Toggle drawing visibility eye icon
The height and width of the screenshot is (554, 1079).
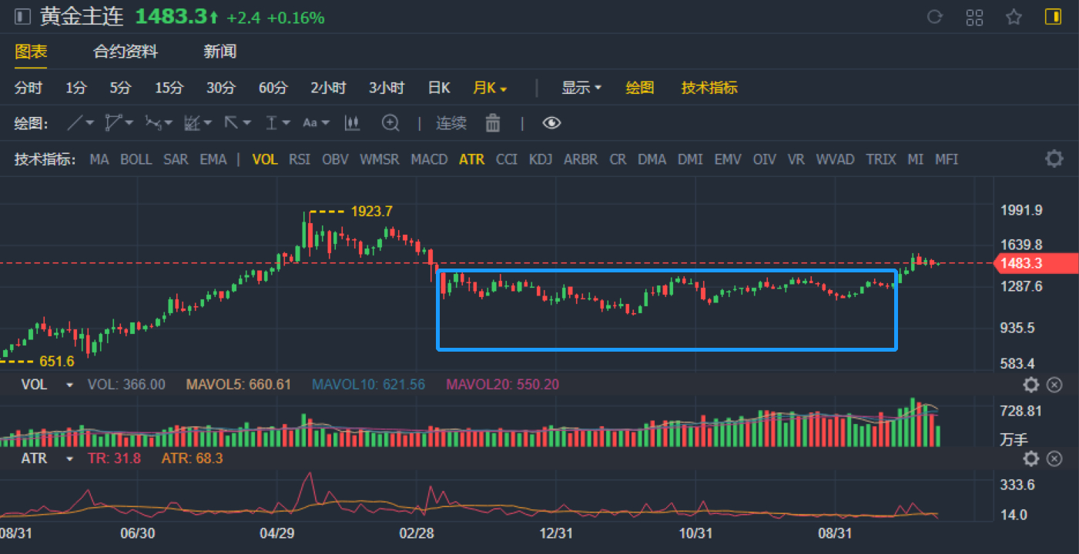(x=551, y=123)
